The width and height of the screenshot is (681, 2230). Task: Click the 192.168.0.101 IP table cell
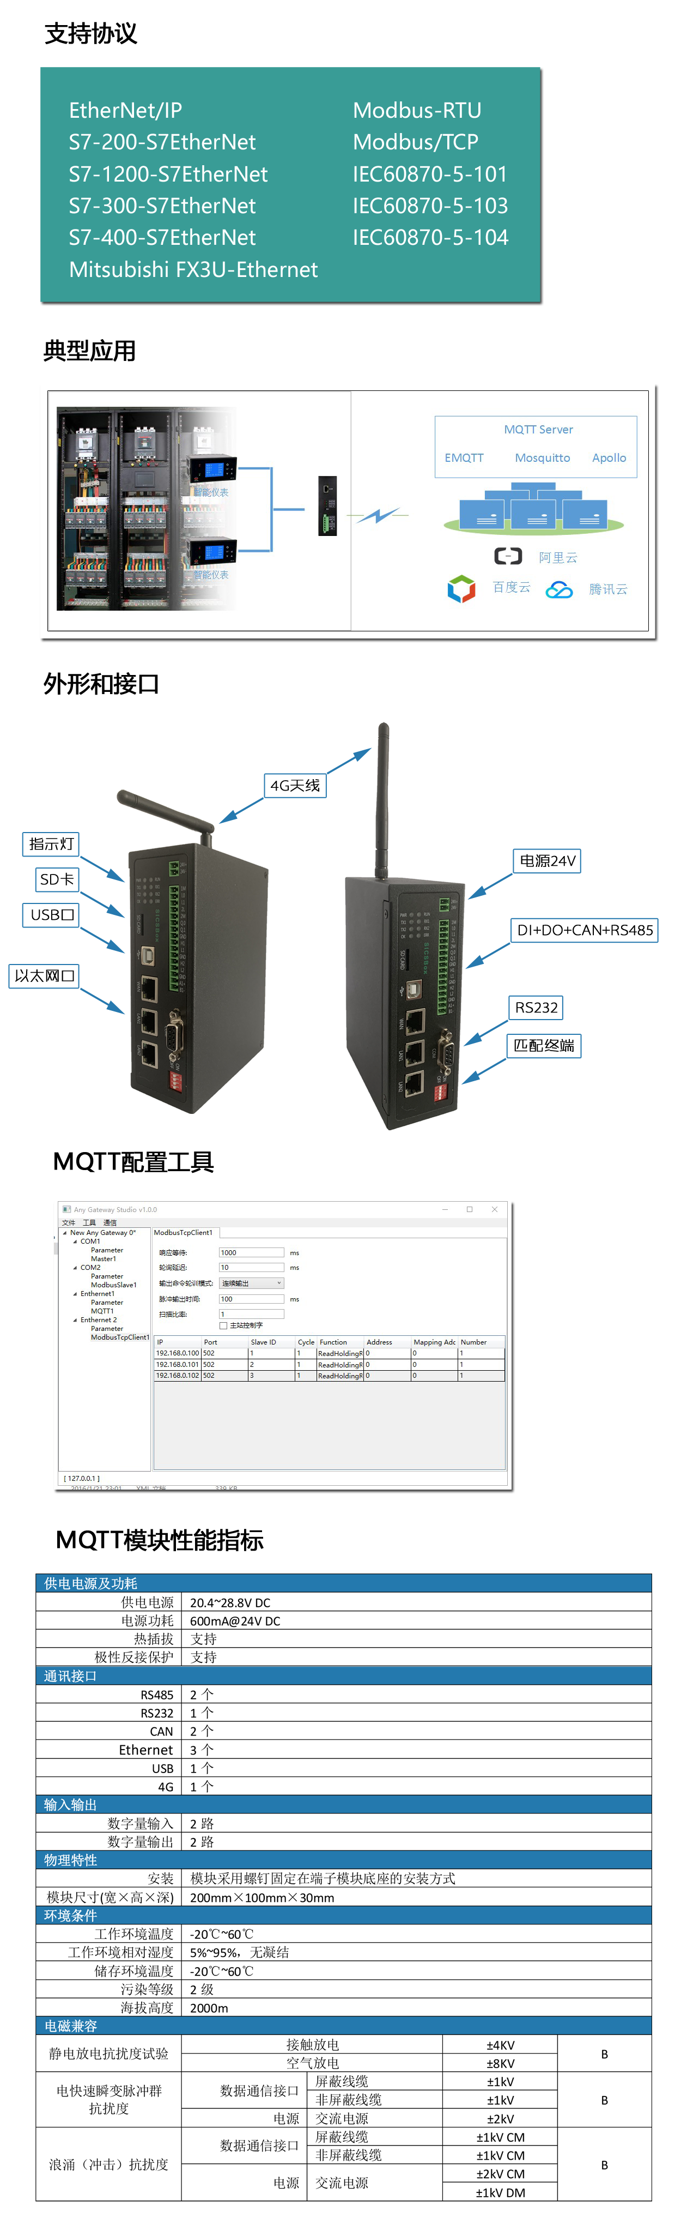coord(178,1364)
